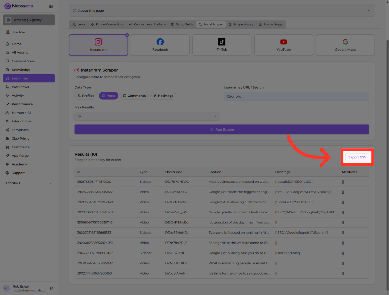Click caption 'Seeing the path8 website come to lif...'

[239, 243]
